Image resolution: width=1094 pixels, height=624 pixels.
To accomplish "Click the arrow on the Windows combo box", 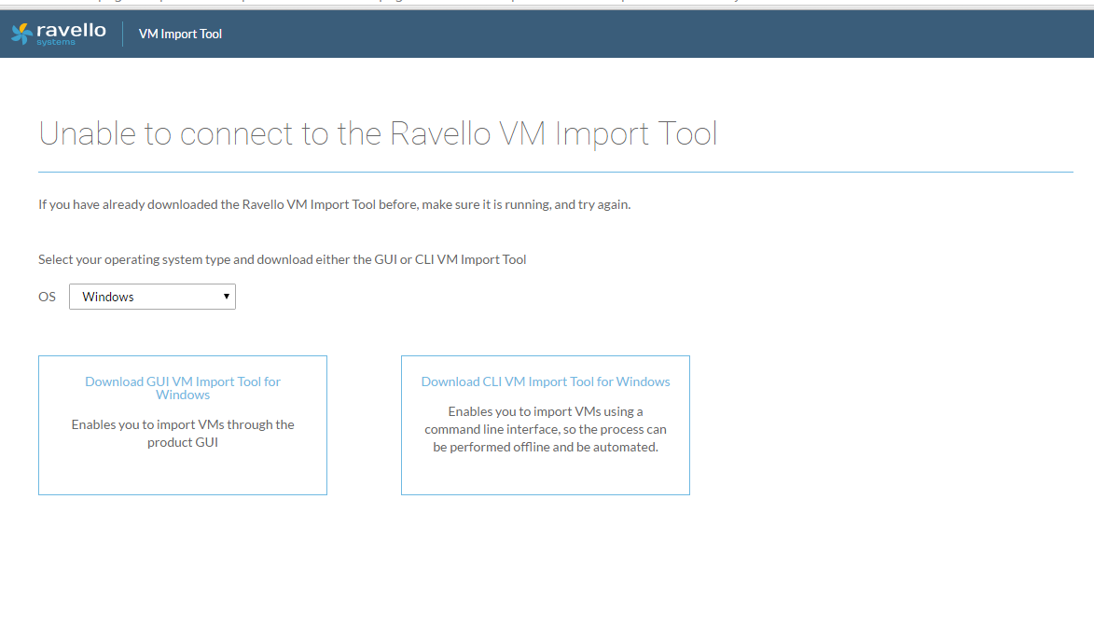I will (x=226, y=297).
